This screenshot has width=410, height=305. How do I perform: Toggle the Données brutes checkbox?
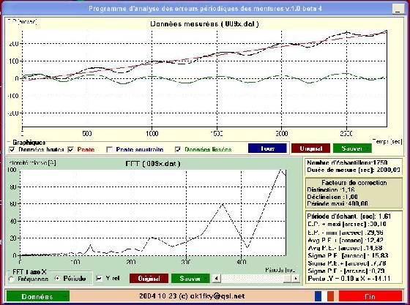point(12,149)
